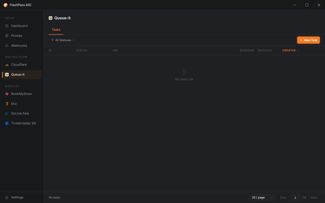Open the Ticketmaster SG module

click(x=22, y=123)
